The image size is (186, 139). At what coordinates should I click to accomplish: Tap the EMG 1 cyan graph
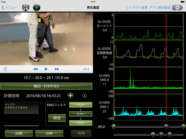pos(148,107)
